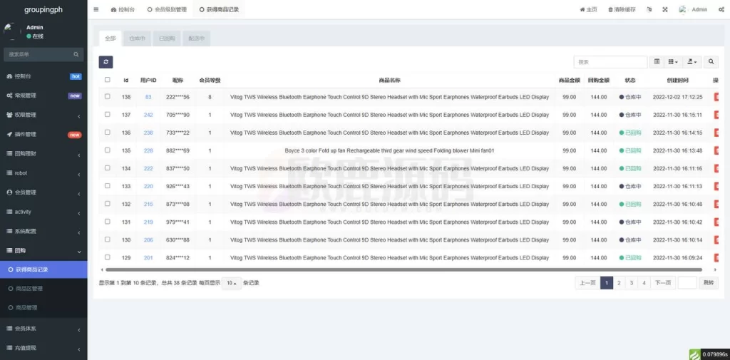Collapse the 团购 sidebar menu

click(x=43, y=250)
